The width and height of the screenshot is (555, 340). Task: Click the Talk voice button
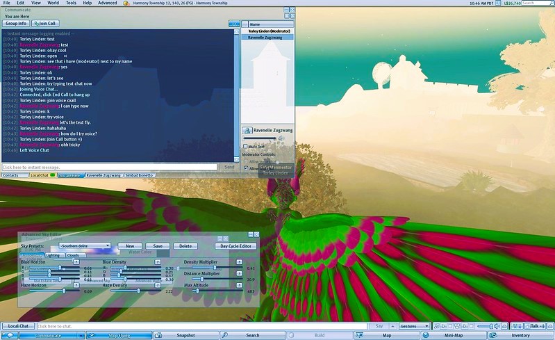point(535,326)
